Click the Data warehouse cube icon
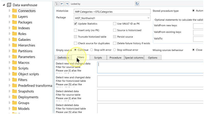204x114 pixels. click(x=9, y=5)
